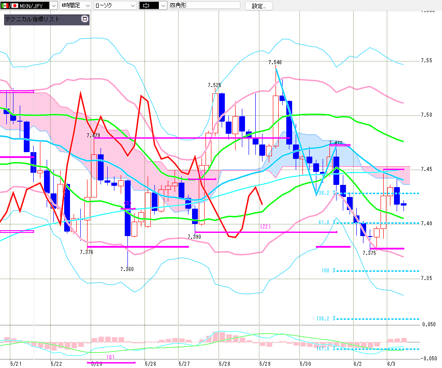Click the 7.525 price label
The height and width of the screenshot is (368, 442).
coord(214,85)
